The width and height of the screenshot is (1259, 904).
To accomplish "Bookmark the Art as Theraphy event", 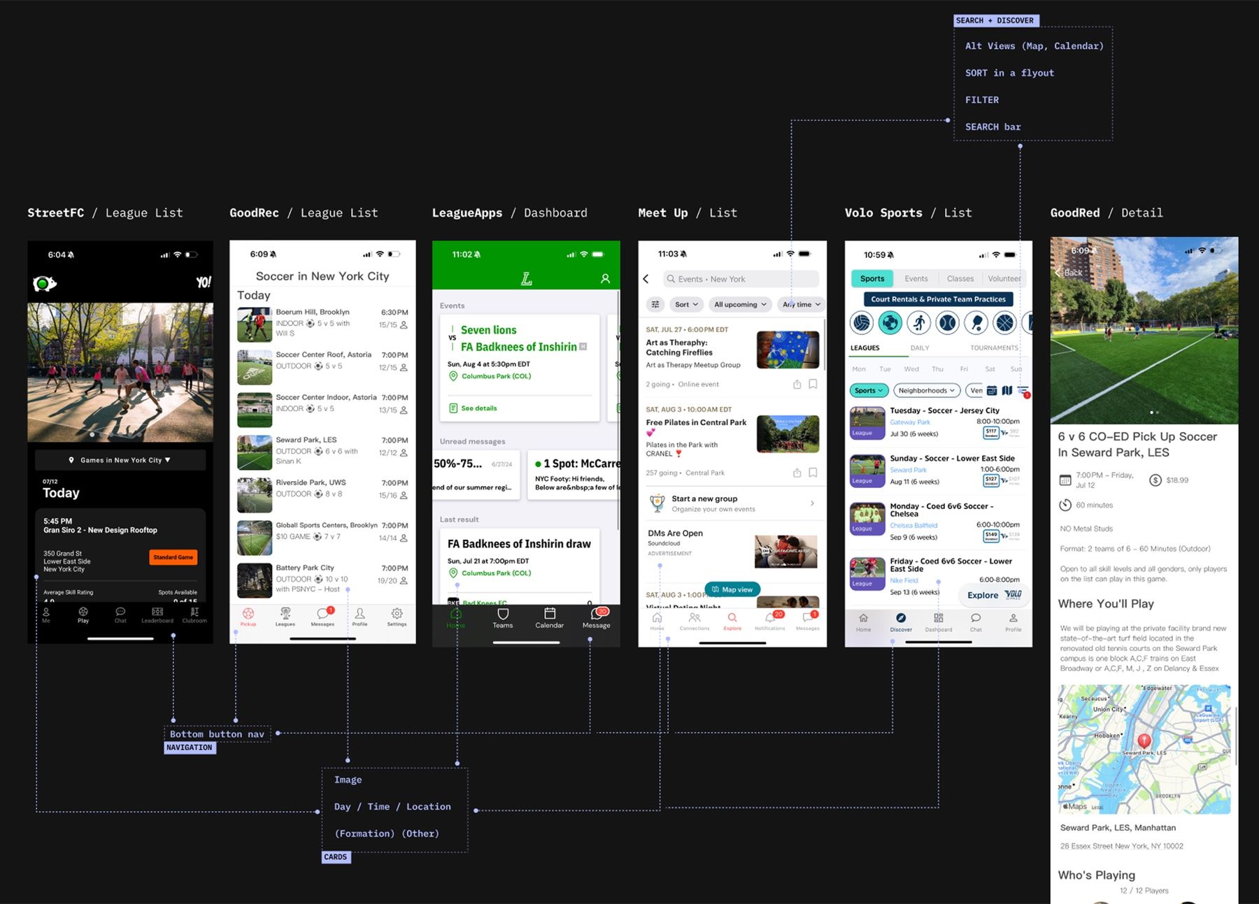I will [813, 384].
